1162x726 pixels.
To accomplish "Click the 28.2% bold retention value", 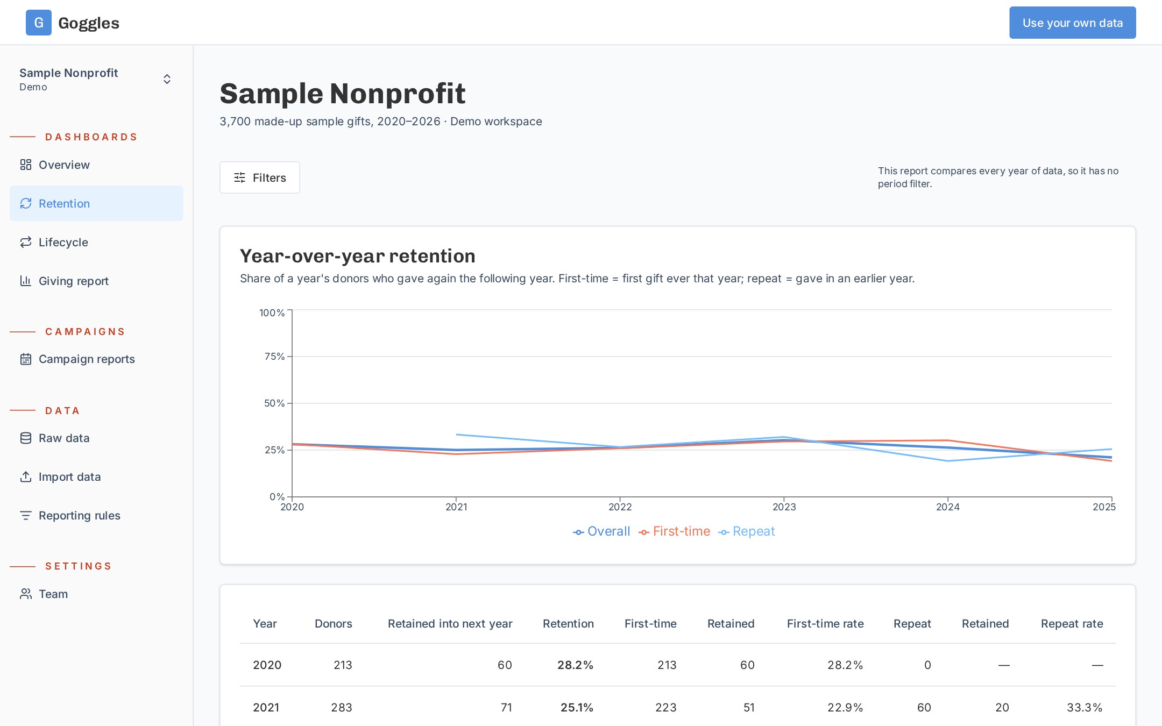I will 575,665.
